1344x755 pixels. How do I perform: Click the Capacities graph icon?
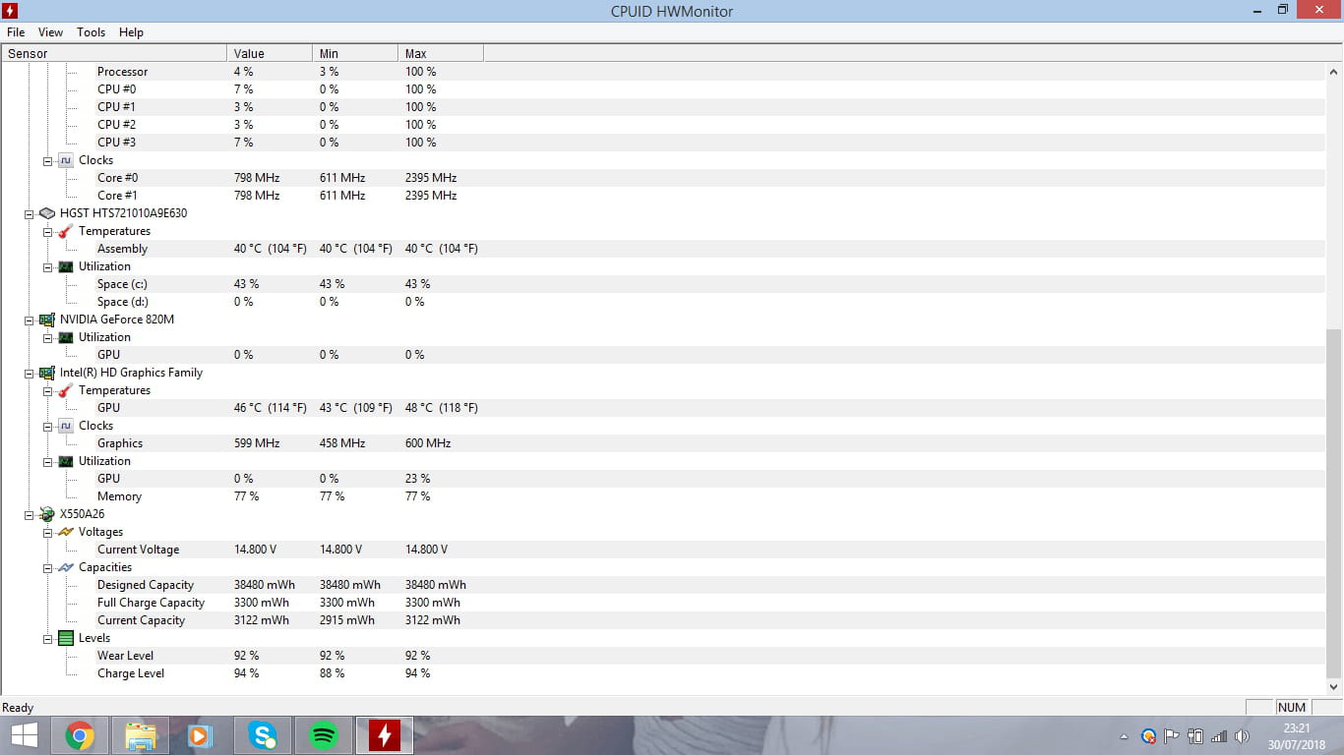pos(66,567)
